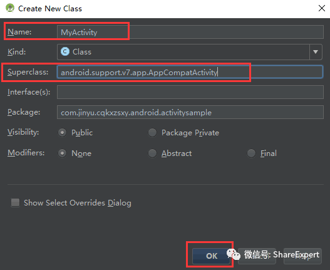Choose the Abstract modifier
The height and width of the screenshot is (270, 330).
152,153
